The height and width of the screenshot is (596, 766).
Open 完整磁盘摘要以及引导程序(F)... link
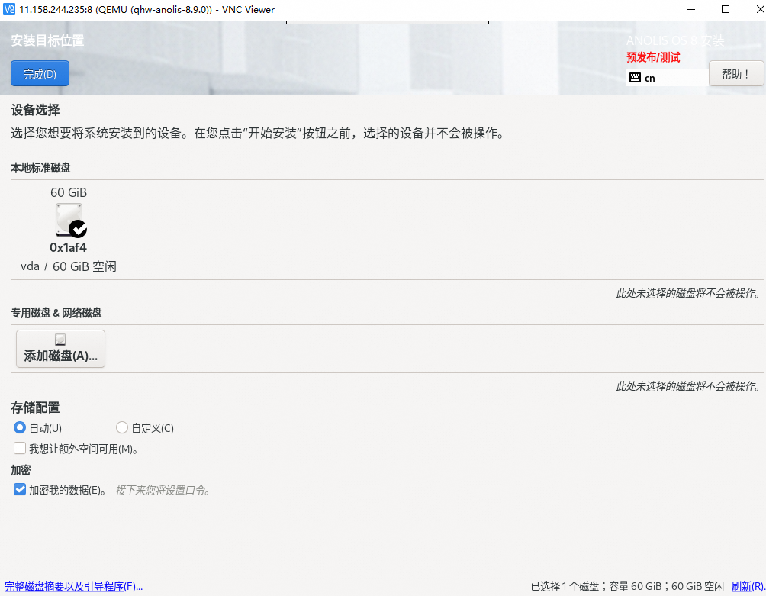coord(73,586)
